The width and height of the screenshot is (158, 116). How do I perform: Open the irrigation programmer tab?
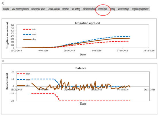pos(140,9)
